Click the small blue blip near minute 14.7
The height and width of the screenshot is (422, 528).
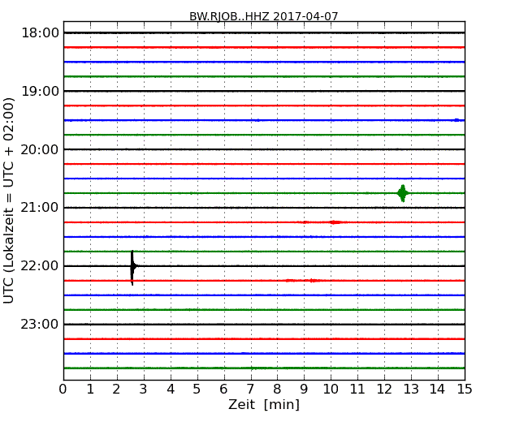(457, 120)
